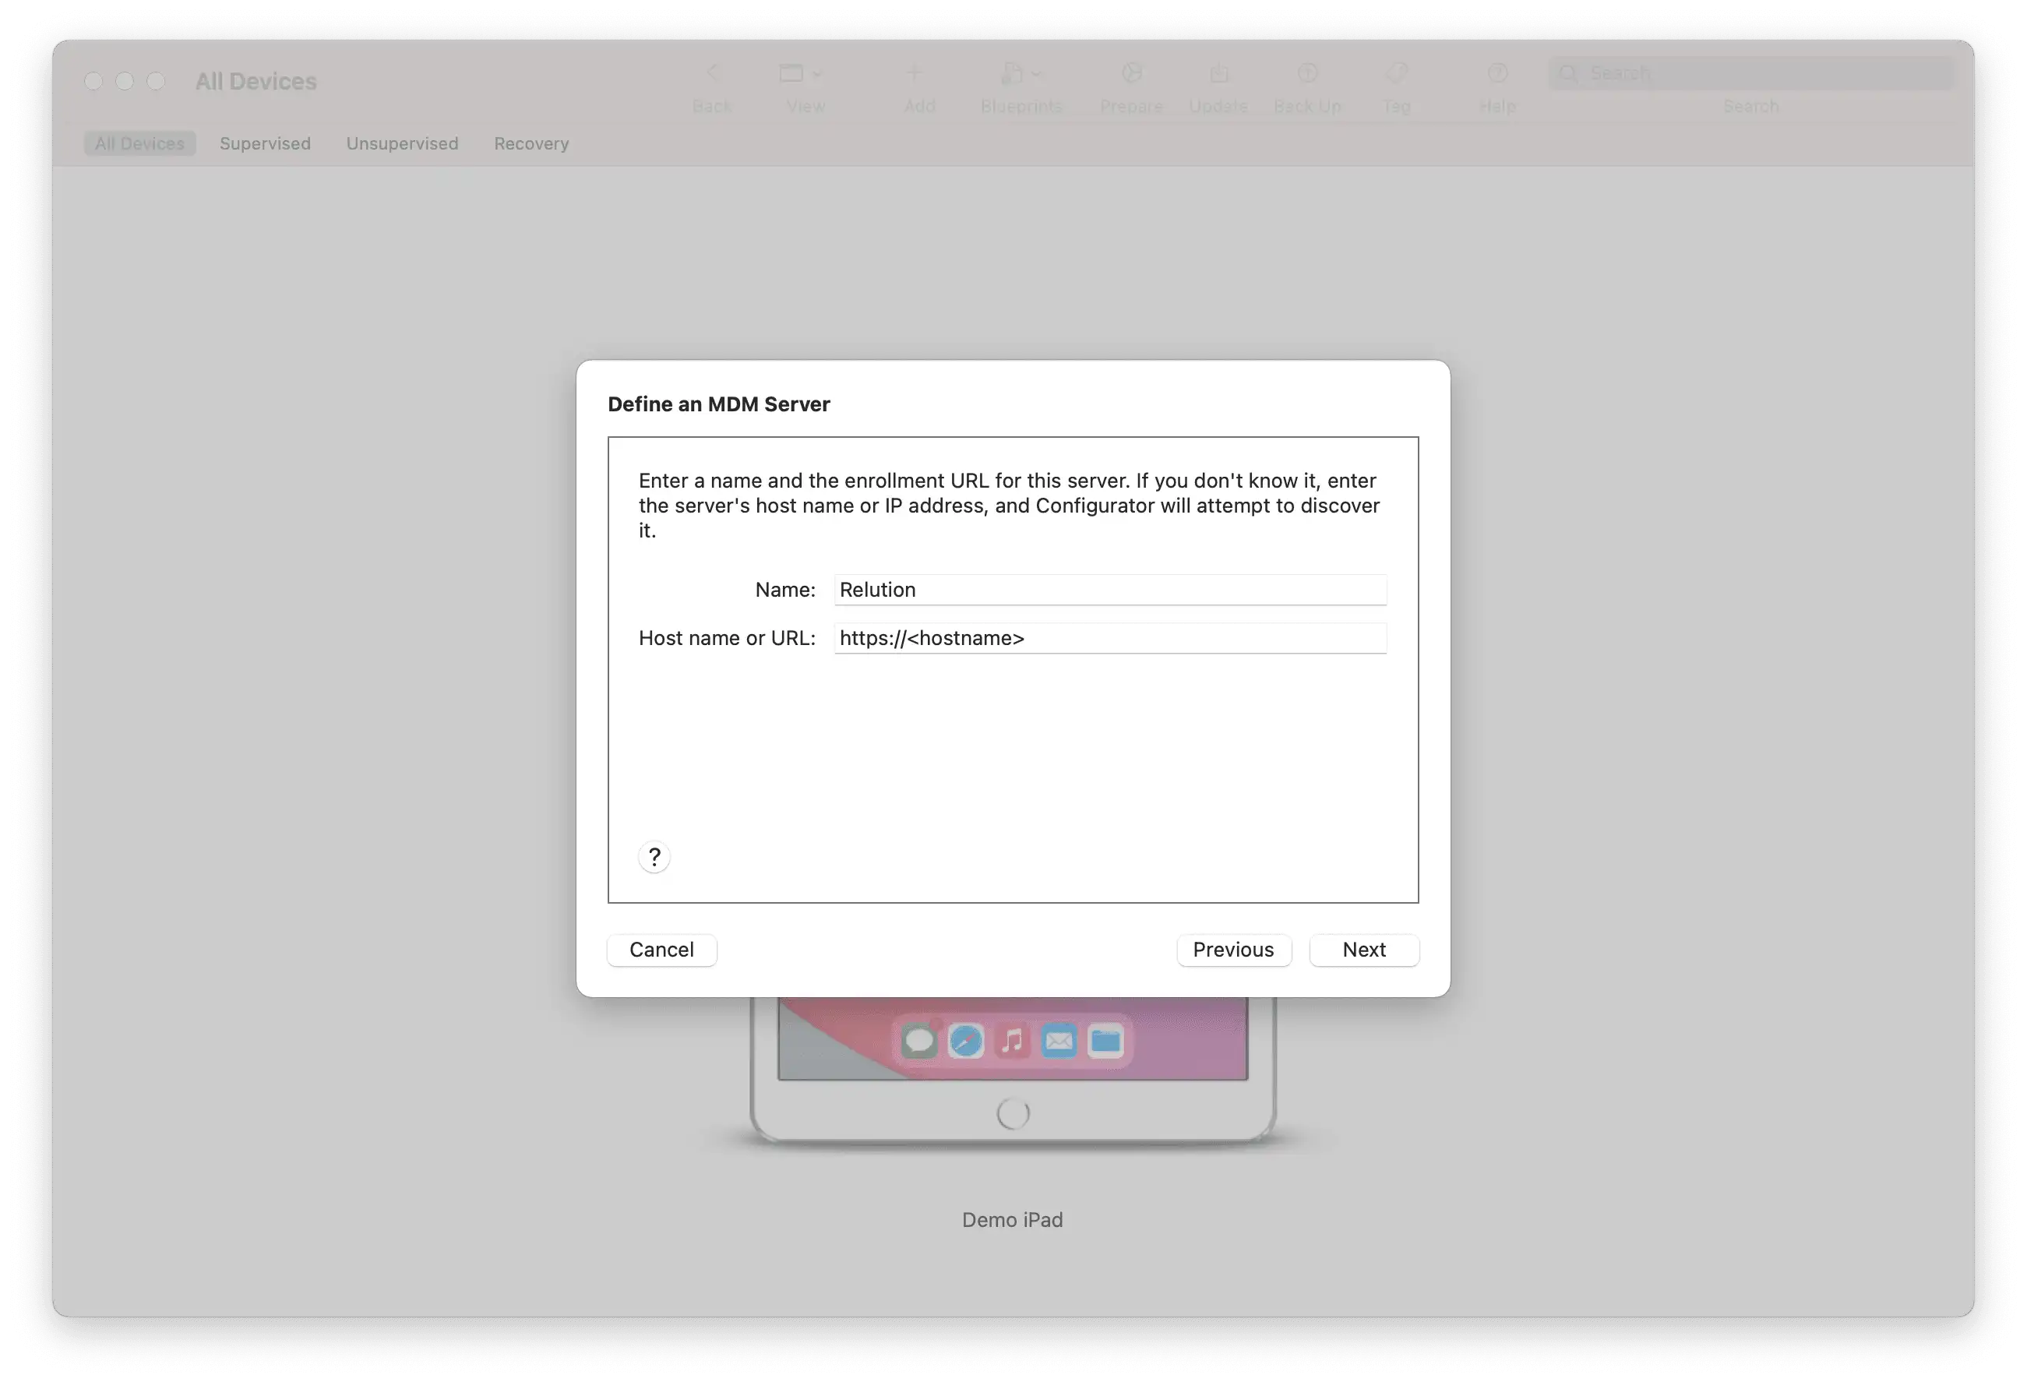Click the Define an MDM Server heading

[719, 404]
